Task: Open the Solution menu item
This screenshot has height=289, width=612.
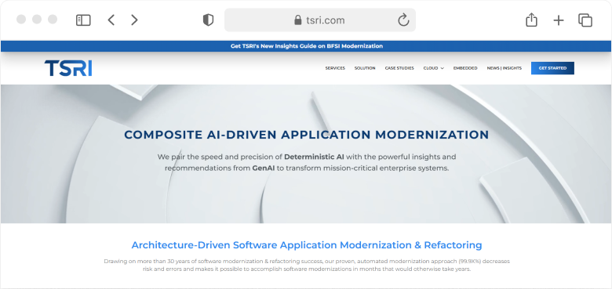Action: (x=365, y=68)
